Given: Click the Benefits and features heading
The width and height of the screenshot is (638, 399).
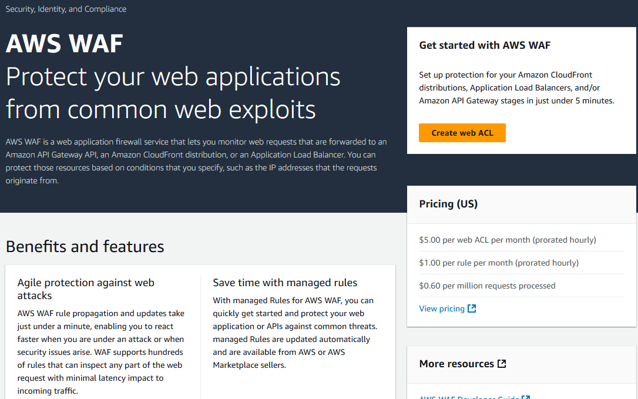Looking at the screenshot, I should pyautogui.click(x=85, y=246).
